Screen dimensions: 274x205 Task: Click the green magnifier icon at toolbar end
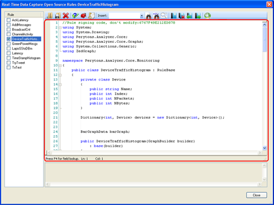pos(208,16)
